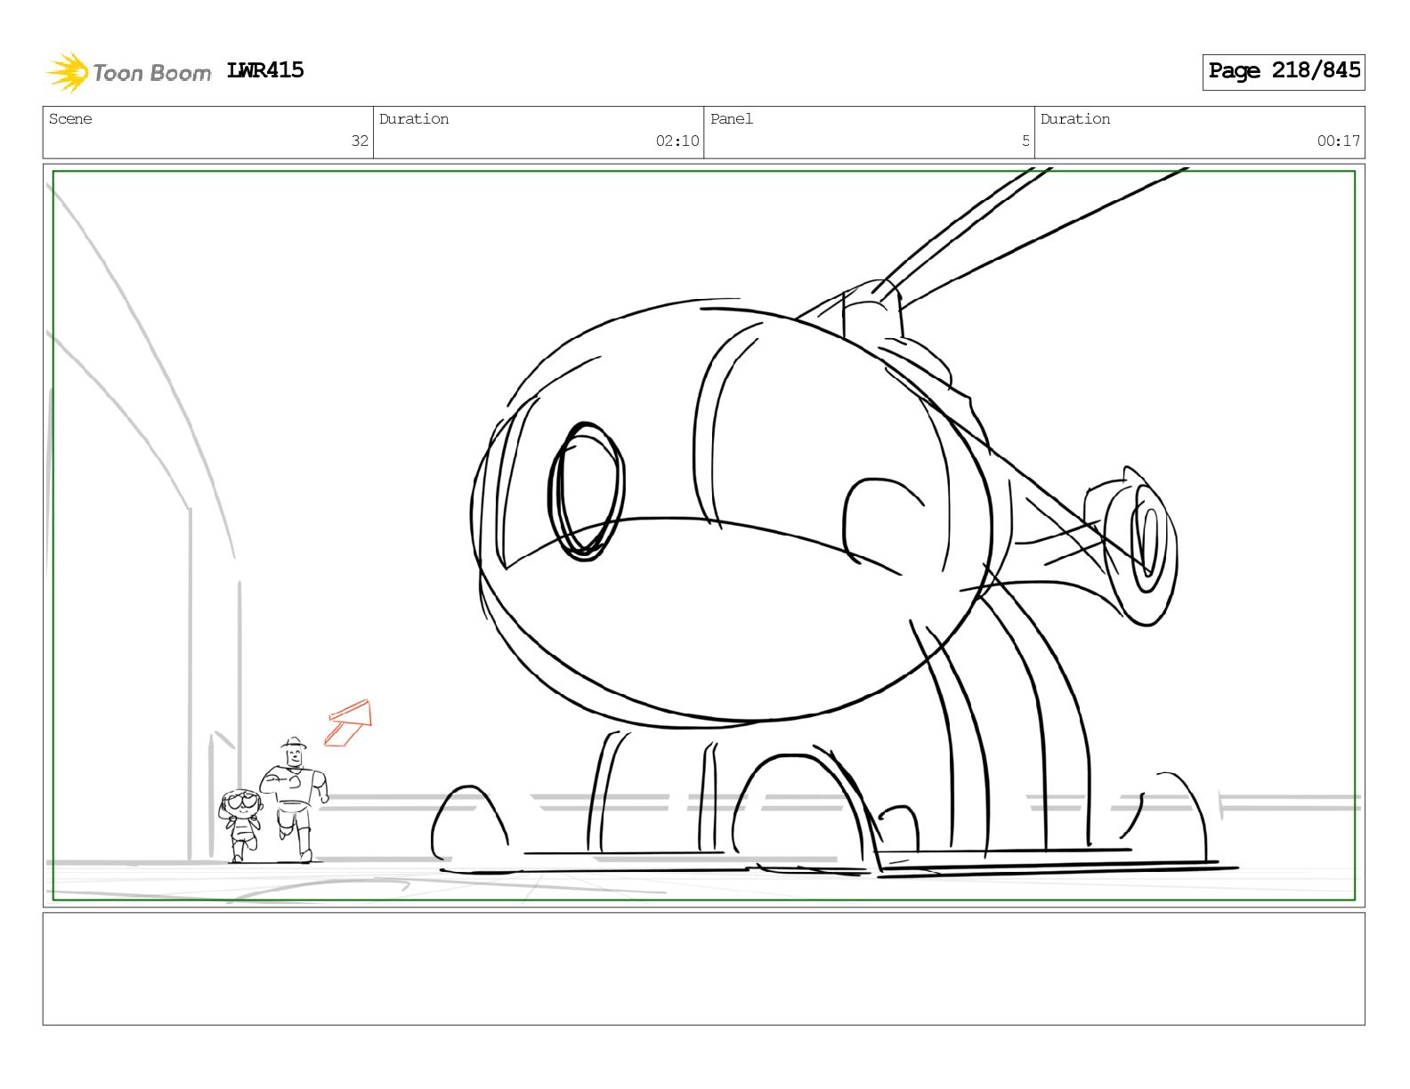Viewport: 1410px width, 1089px height.
Task: Click the helicopter's round front window
Action: coord(587,489)
